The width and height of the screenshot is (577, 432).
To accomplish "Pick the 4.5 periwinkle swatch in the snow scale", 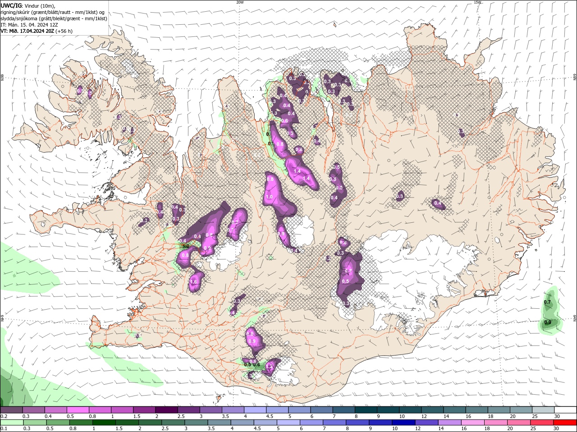I will pyautogui.click(x=276, y=410).
